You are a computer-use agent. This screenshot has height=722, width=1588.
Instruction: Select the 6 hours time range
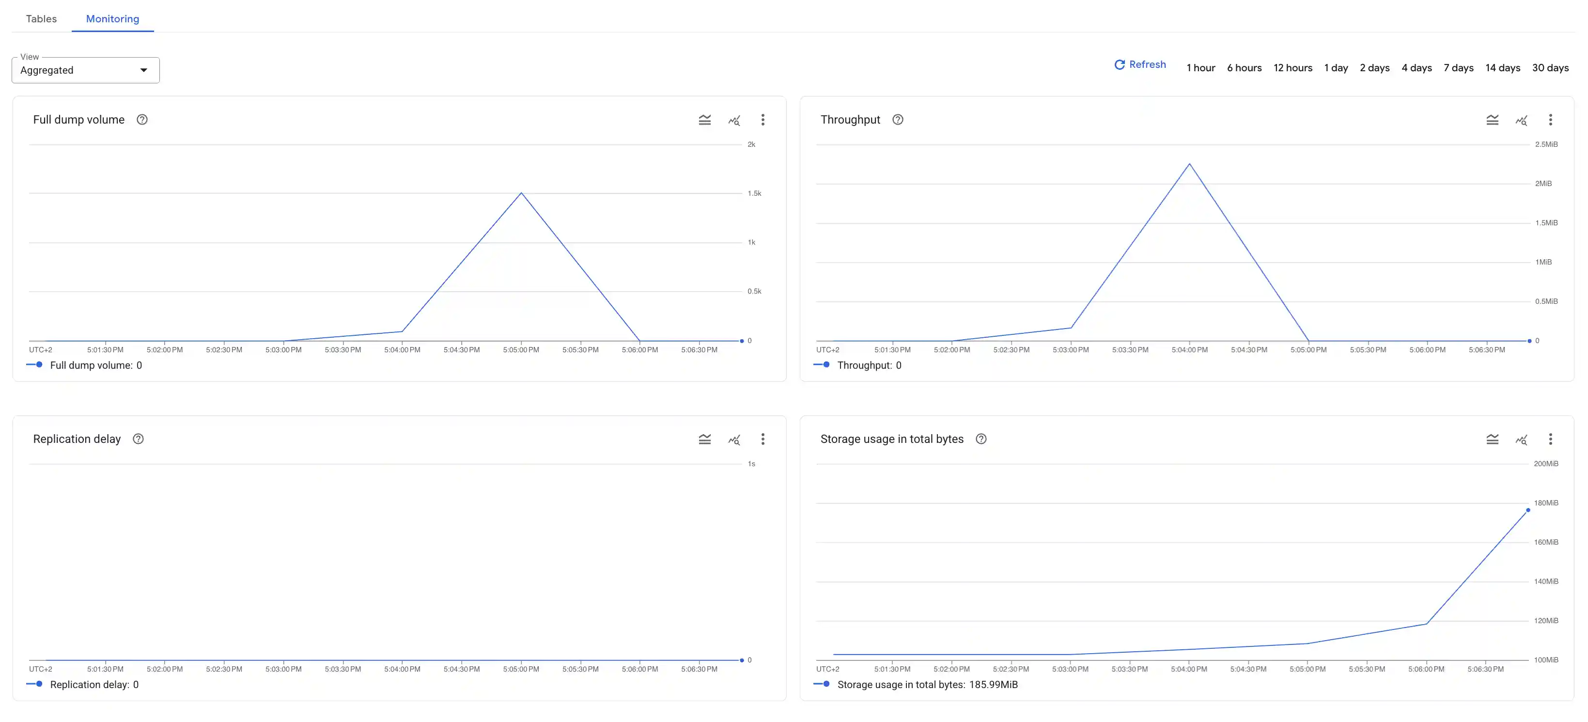1244,68
